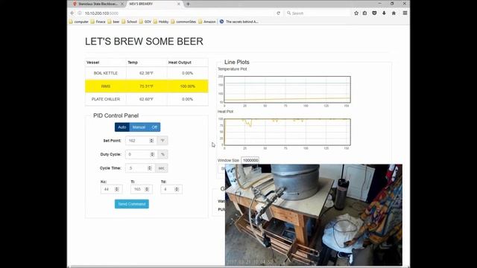The image size is (477, 268).
Task: Open the Firefox hamburger menu
Action: point(405,13)
